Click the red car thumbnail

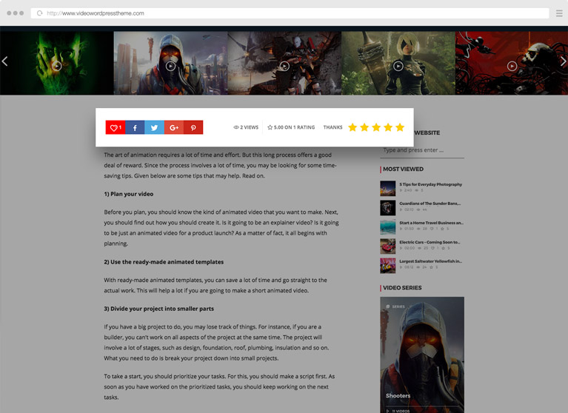[387, 246]
